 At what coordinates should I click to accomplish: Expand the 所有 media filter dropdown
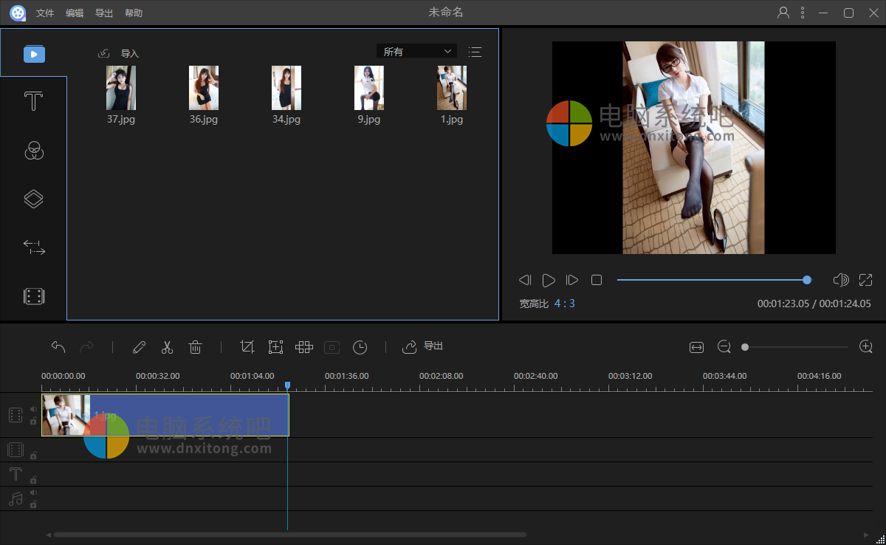416,52
